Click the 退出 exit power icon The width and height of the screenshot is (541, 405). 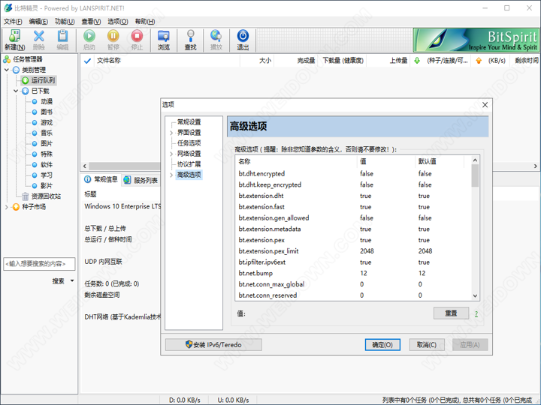[243, 40]
